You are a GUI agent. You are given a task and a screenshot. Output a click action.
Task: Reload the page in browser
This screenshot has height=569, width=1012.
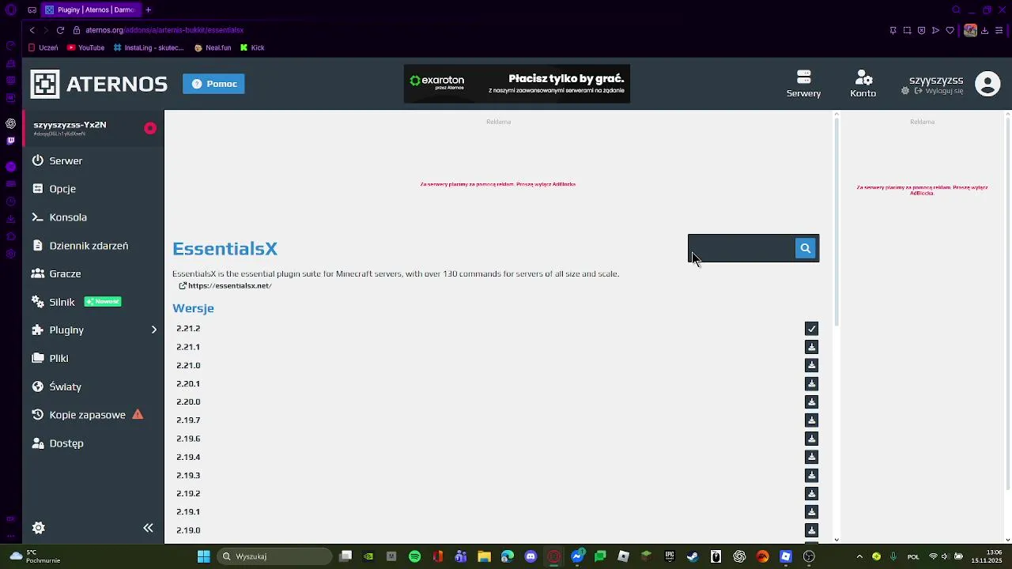click(60, 30)
